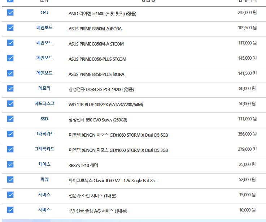This screenshot has width=266, height=222.
Task: Toggle checkbox for 마이크로닉스 Classic II 600W
Action: (x=10, y=179)
